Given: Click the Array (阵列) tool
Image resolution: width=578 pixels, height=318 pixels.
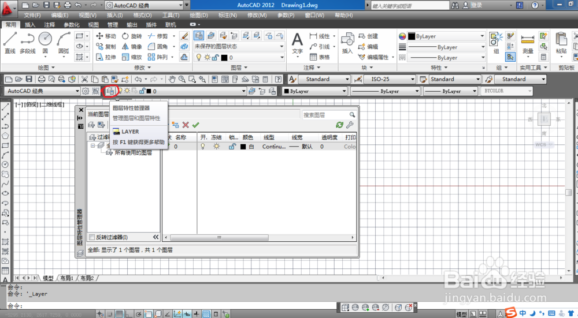Looking at the screenshot, I should [158, 57].
